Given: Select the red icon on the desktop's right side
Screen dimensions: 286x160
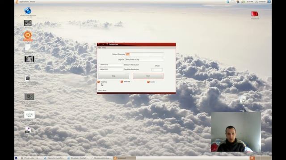Looking at the screenshot, I should pos(255,14).
